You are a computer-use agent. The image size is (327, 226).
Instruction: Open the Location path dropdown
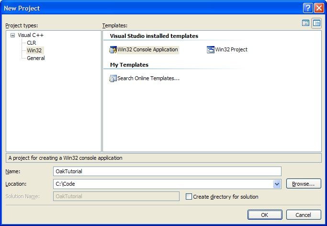[277, 184]
